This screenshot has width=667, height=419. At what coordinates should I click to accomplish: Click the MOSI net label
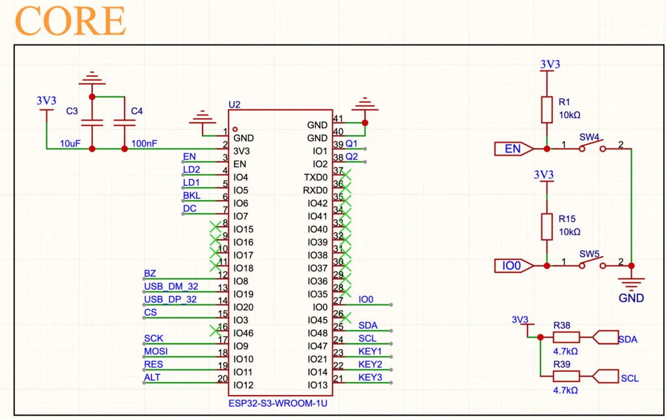(x=156, y=351)
